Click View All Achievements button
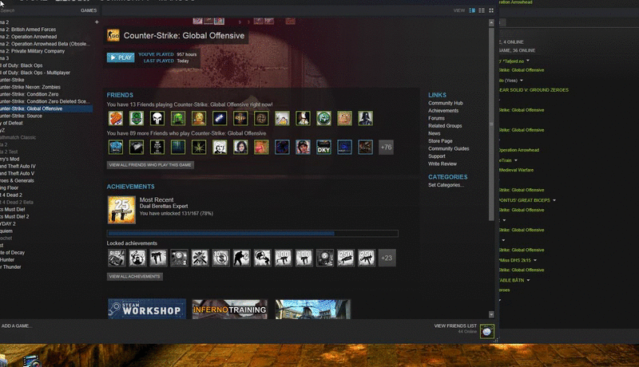Image resolution: width=639 pixels, height=367 pixels. tap(135, 277)
